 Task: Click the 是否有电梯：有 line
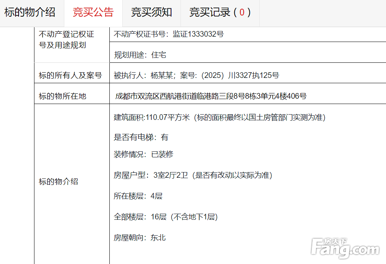141,137
